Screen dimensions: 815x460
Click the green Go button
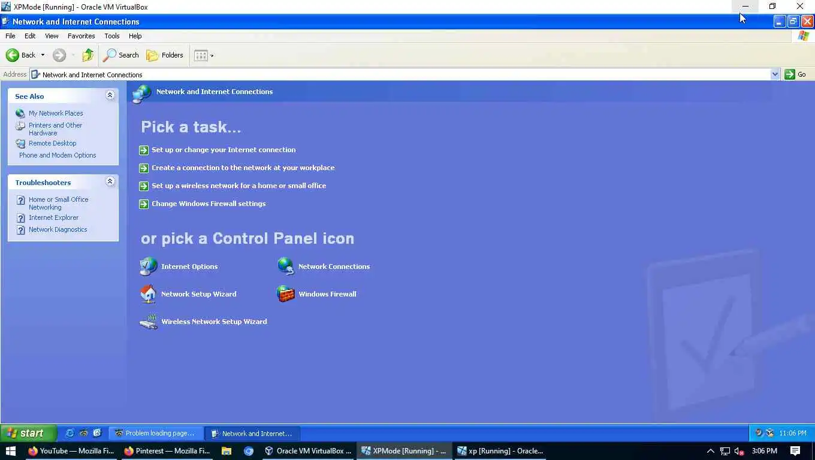coord(795,74)
